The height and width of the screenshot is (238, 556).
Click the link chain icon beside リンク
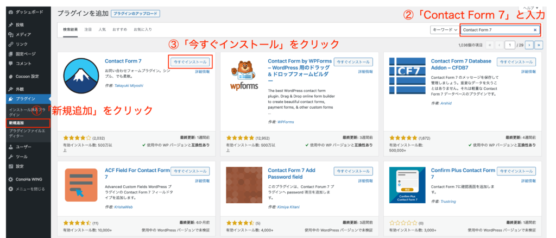tap(11, 45)
